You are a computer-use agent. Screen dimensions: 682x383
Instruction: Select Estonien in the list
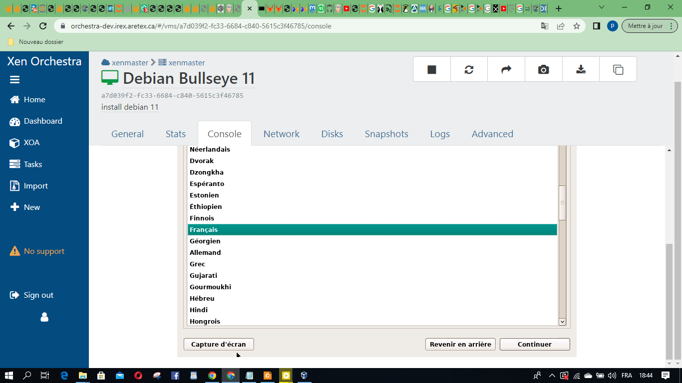tap(372, 195)
